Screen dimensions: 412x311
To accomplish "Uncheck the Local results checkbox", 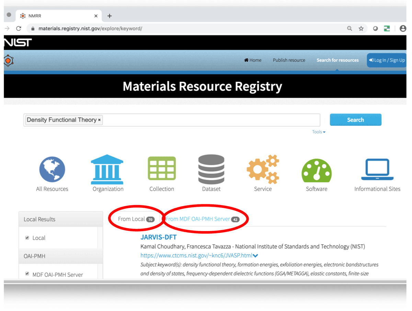I will [x=27, y=238].
